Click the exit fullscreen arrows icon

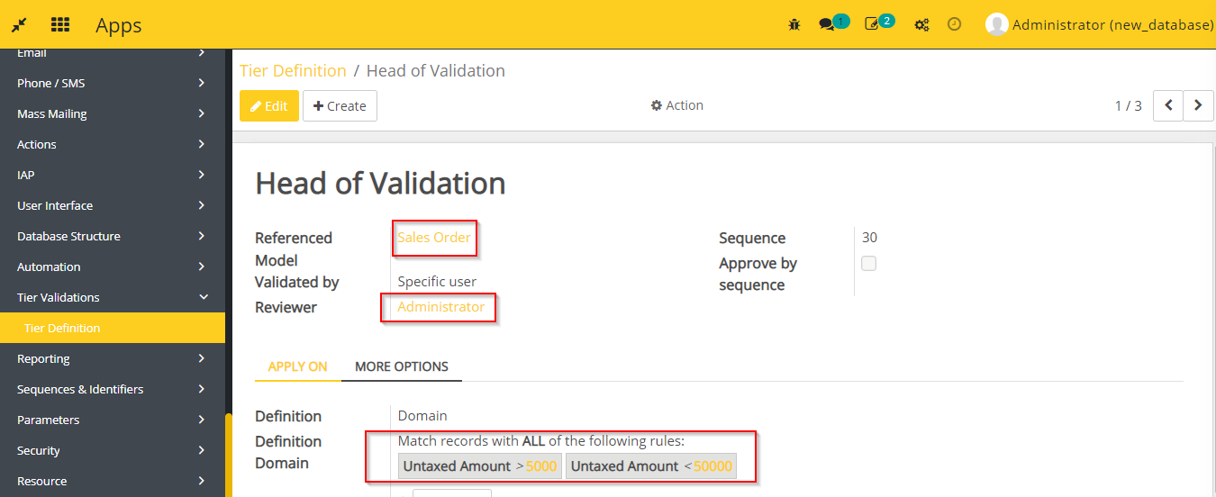click(18, 25)
